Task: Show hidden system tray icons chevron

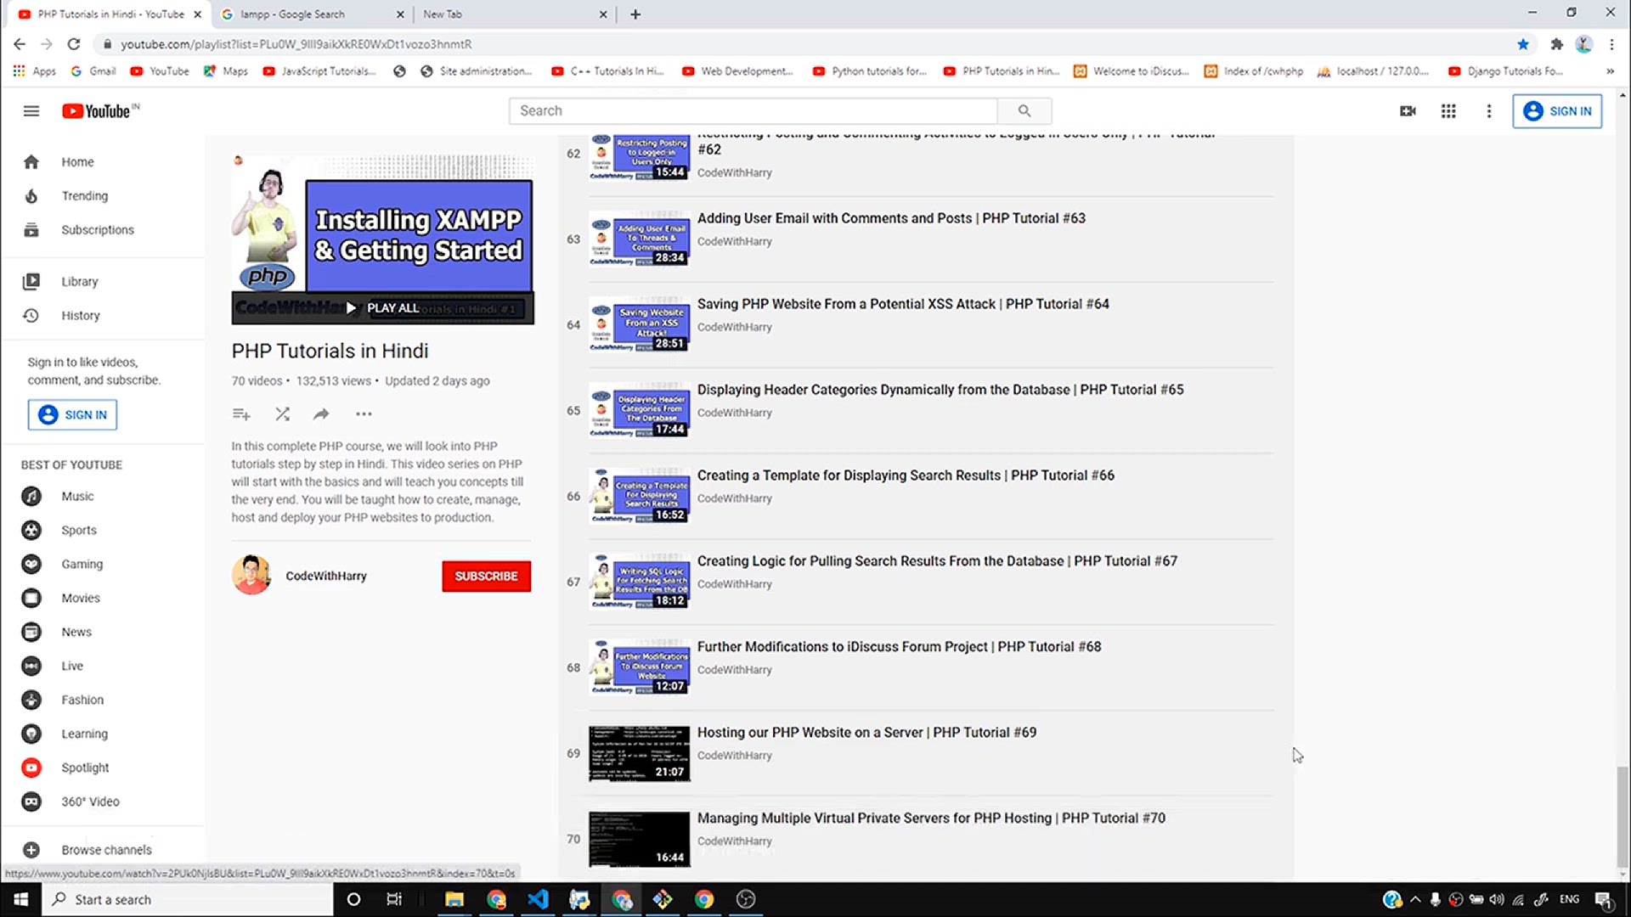Action: pos(1415,899)
